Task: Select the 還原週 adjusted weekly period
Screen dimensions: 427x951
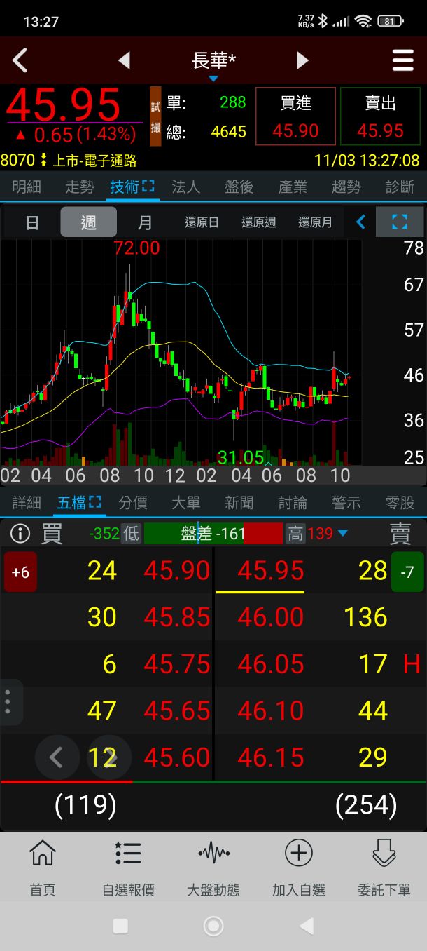Action: [x=258, y=222]
